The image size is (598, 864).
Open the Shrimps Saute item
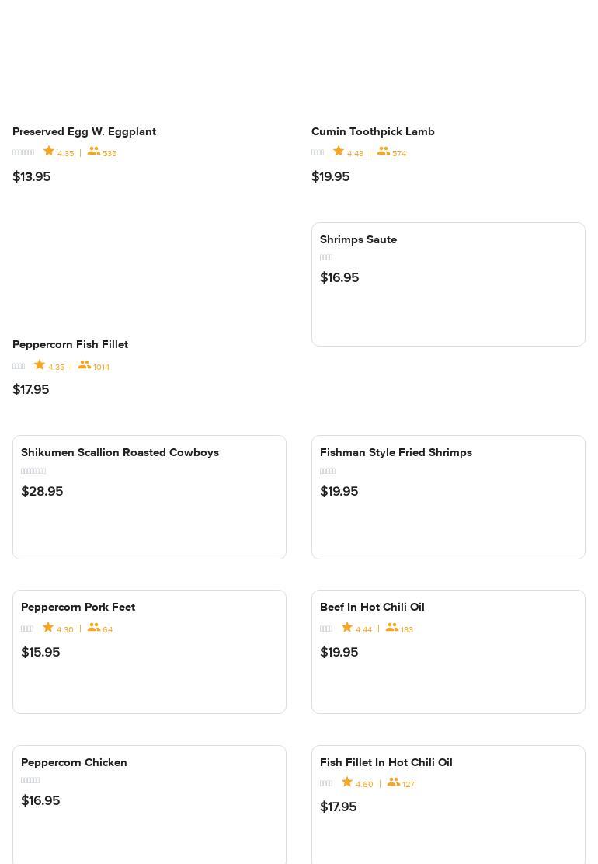448,284
